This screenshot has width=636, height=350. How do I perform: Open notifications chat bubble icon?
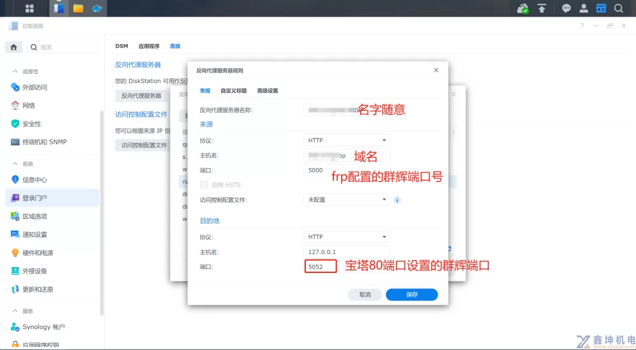(x=567, y=8)
